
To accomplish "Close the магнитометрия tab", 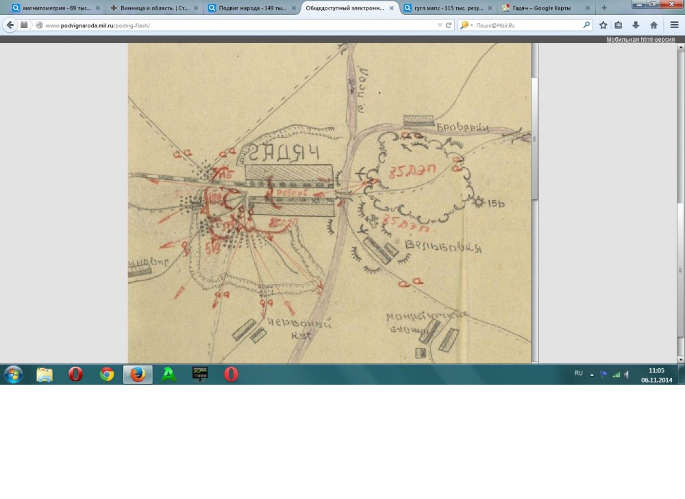I will [x=98, y=8].
